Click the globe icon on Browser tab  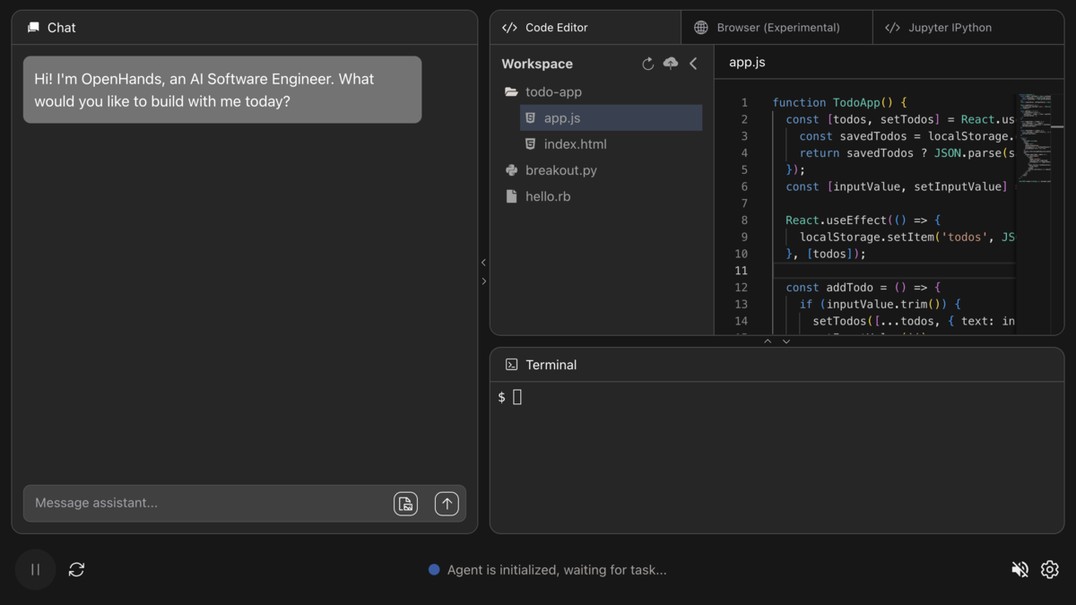pyautogui.click(x=701, y=28)
